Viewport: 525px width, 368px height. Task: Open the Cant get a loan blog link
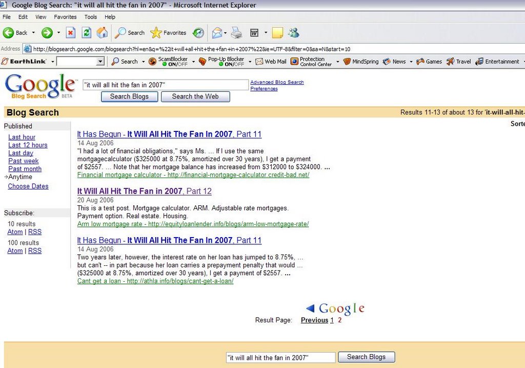(x=155, y=281)
